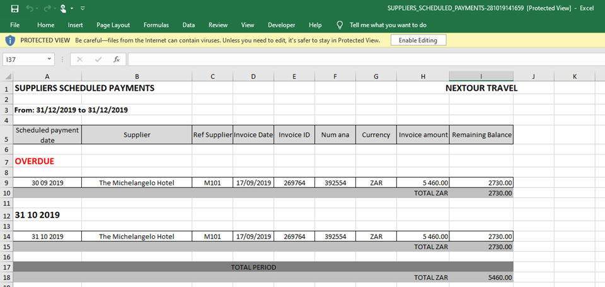Open the Page Layout ribbon tab

[x=113, y=25]
